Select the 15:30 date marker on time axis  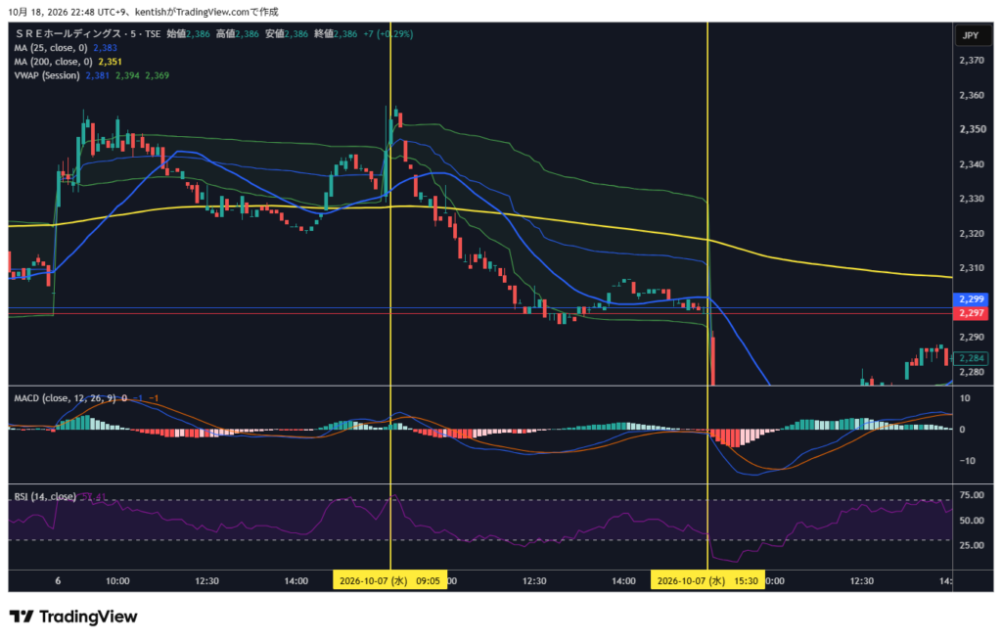coord(707,581)
